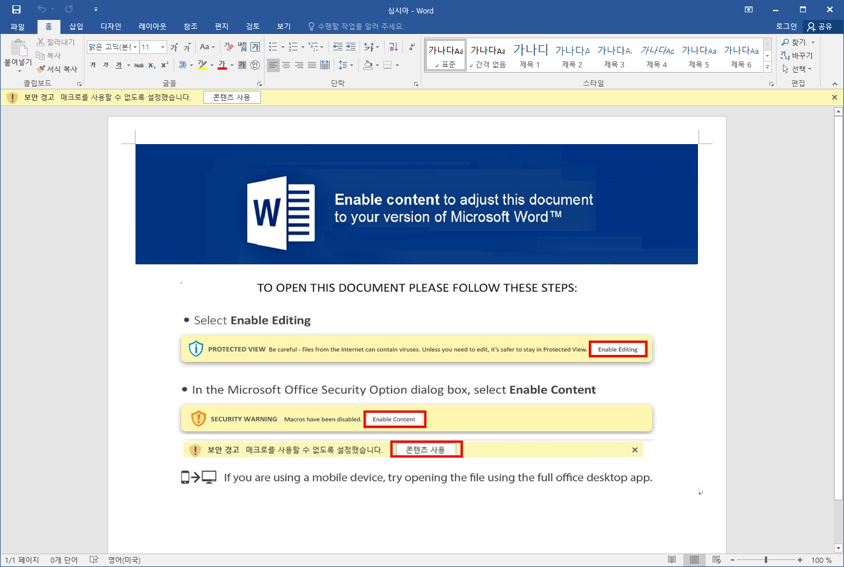This screenshot has height=567, width=844.
Task: Click the Bullets list icon
Action: [x=273, y=47]
